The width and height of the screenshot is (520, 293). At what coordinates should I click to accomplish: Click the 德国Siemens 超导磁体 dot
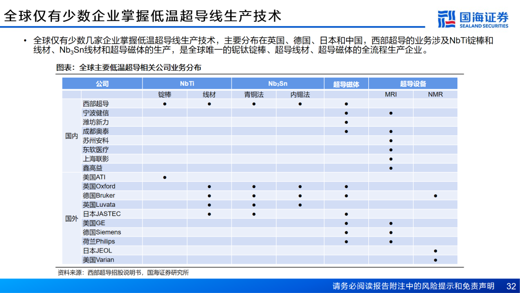pyautogui.click(x=346, y=233)
